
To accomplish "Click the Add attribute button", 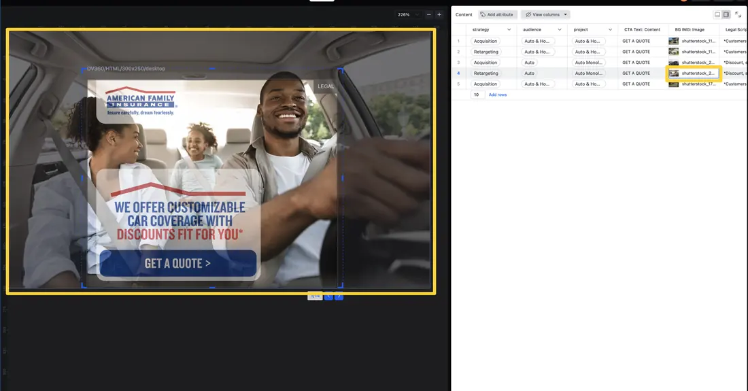I will [497, 15].
